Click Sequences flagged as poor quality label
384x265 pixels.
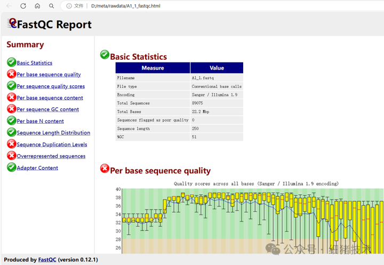[x=153, y=120]
